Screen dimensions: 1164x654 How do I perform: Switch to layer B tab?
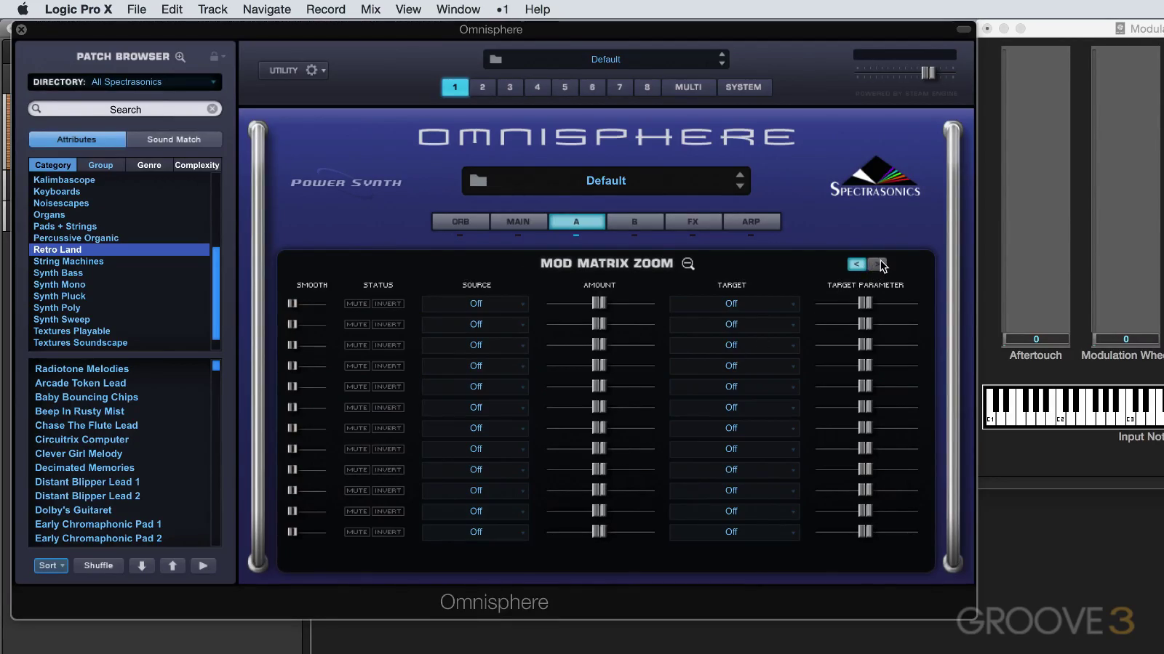pos(634,222)
